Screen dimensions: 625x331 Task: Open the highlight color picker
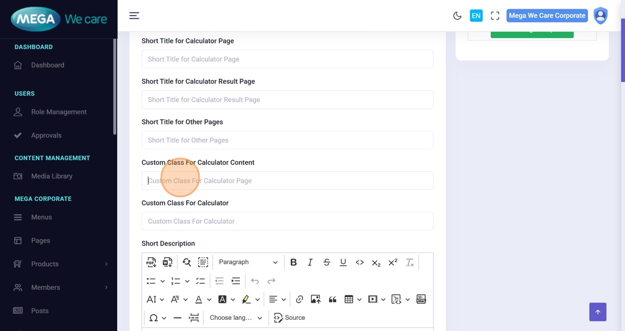coord(257,300)
